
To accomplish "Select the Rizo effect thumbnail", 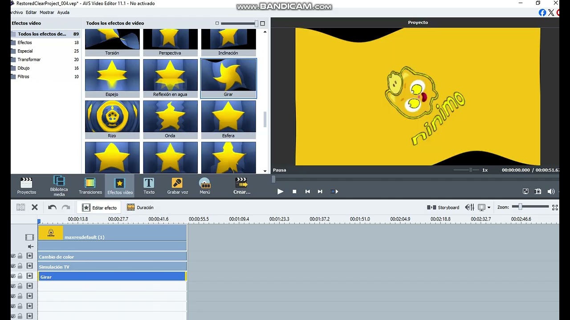I will [x=112, y=120].
